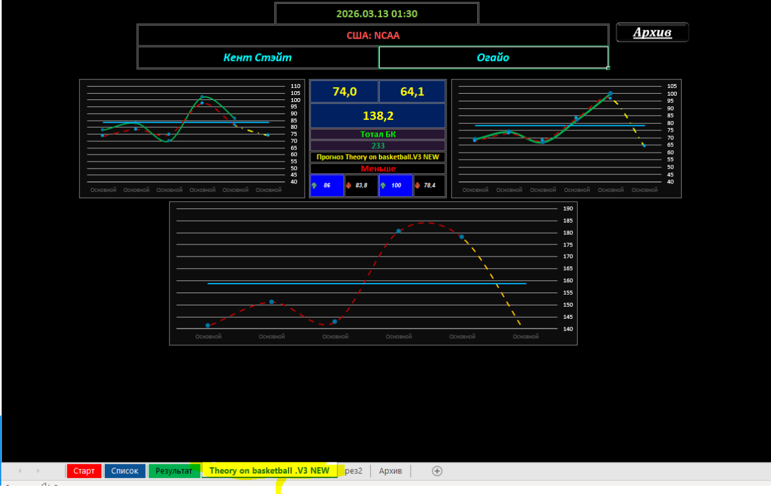Open the Список sheet tab
Viewport: 771px width, 494px height.
pos(125,471)
